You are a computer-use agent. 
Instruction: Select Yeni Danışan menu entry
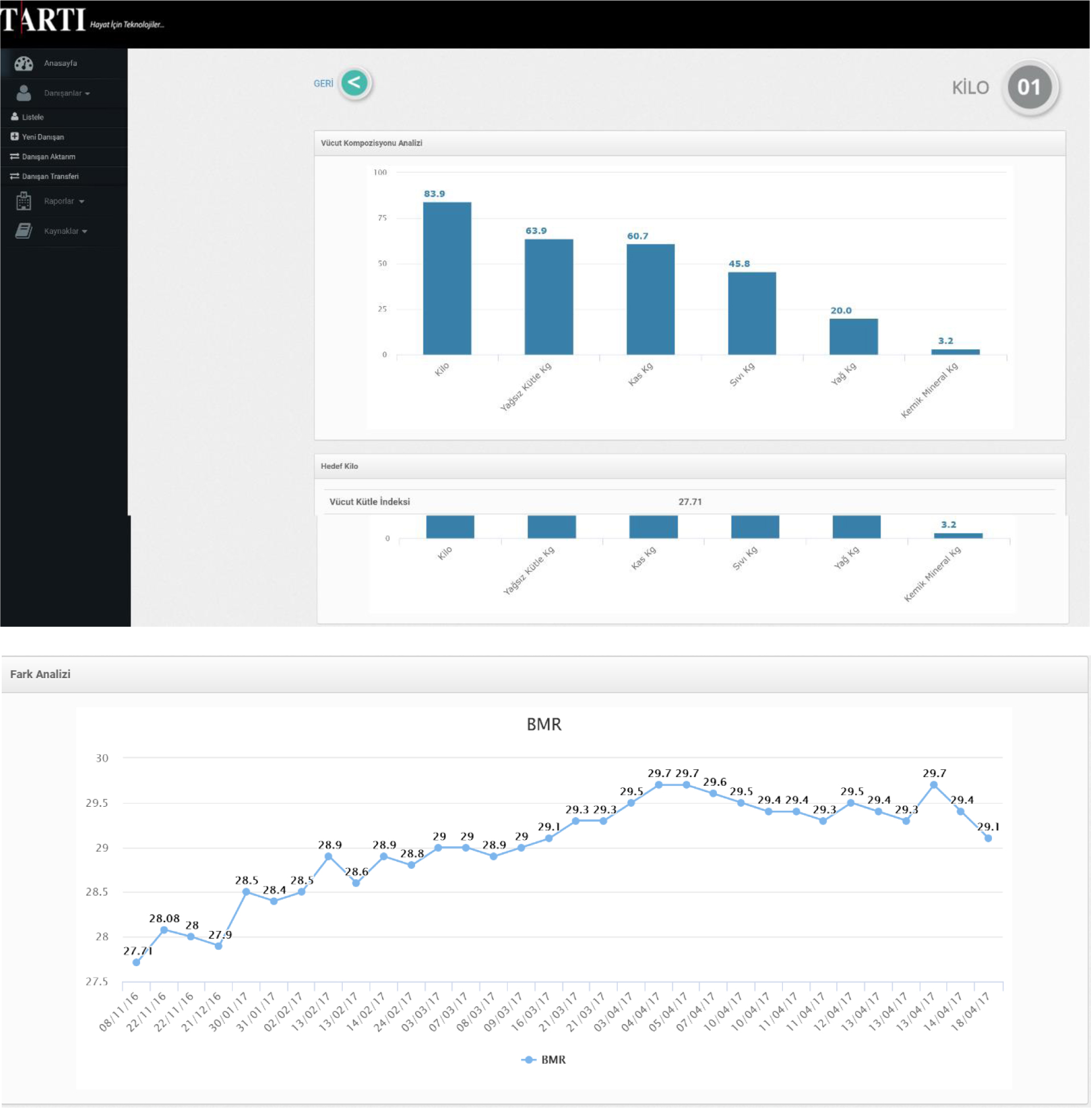click(x=43, y=137)
